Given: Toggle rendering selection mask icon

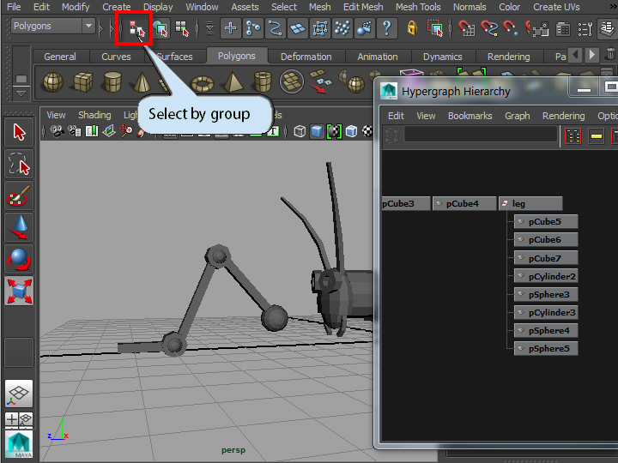Looking at the screenshot, I should (x=365, y=28).
